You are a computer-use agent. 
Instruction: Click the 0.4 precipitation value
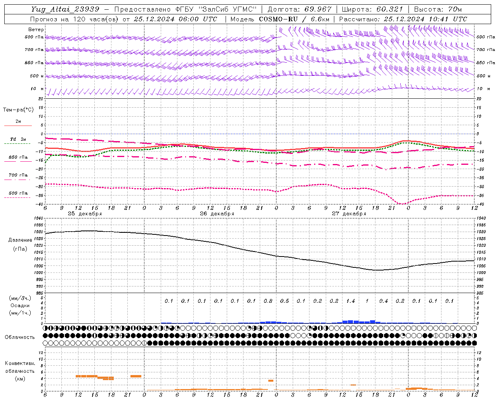coord(384,301)
